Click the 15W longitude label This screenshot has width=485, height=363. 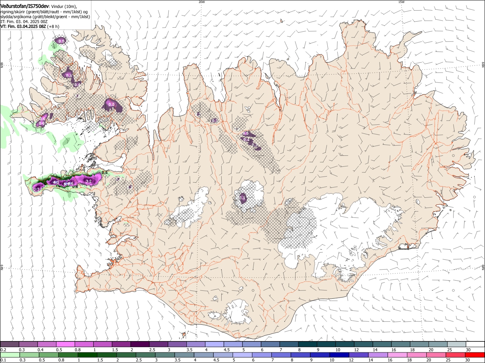tap(401, 2)
